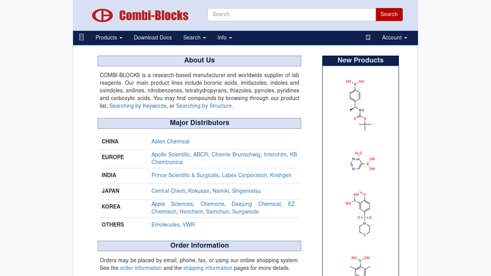Visit the Shigematsu distributor link

246,191
